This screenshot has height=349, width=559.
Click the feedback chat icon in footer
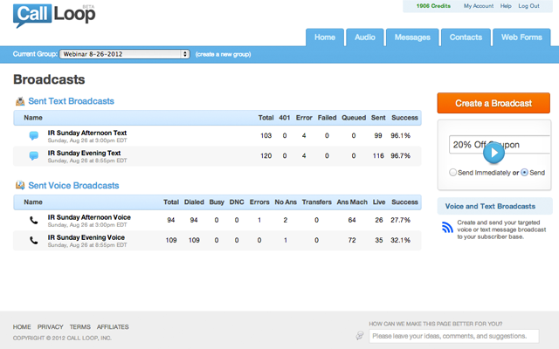(360, 335)
